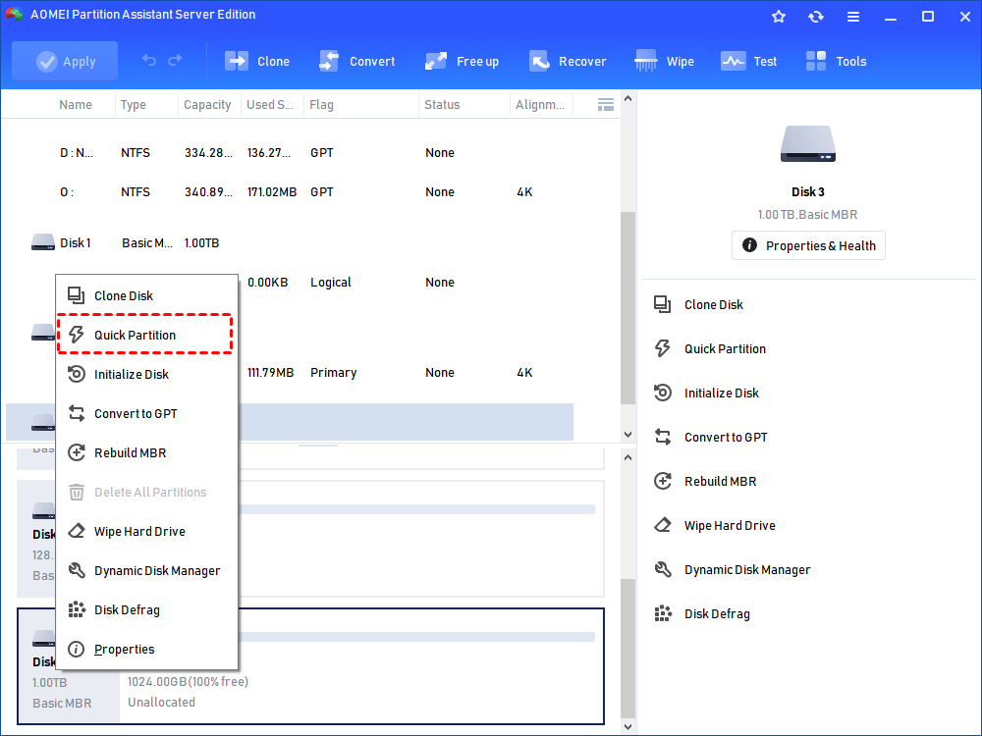Click Dynamic Disk Manager in the right panel
Image resolution: width=982 pixels, height=736 pixels.
click(x=732, y=569)
